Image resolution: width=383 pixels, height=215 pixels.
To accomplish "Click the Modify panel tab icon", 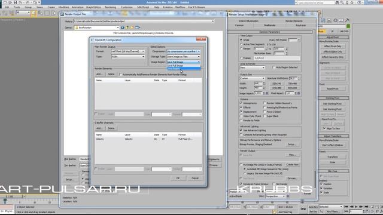I will click(x=323, y=20).
